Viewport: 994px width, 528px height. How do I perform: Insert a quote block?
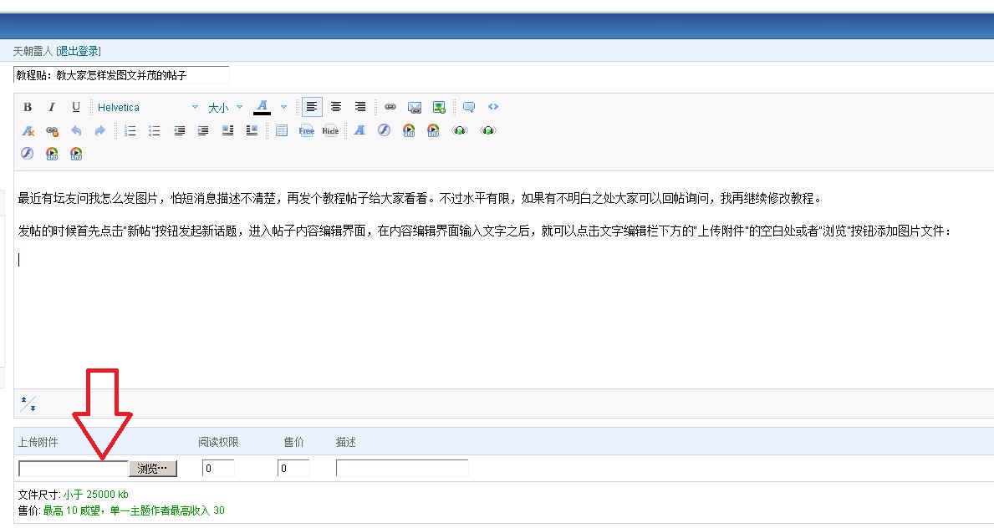tap(469, 107)
